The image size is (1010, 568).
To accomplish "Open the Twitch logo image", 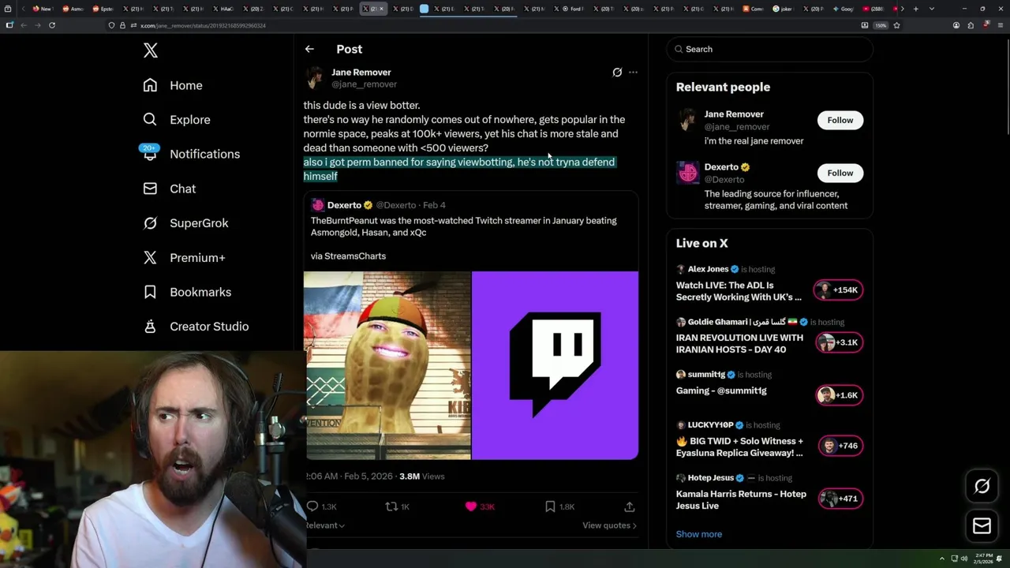I will [x=555, y=365].
